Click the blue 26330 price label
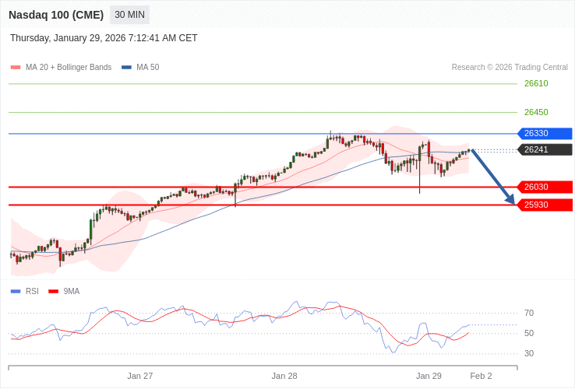Image resolution: width=575 pixels, height=389 pixels. (x=544, y=134)
